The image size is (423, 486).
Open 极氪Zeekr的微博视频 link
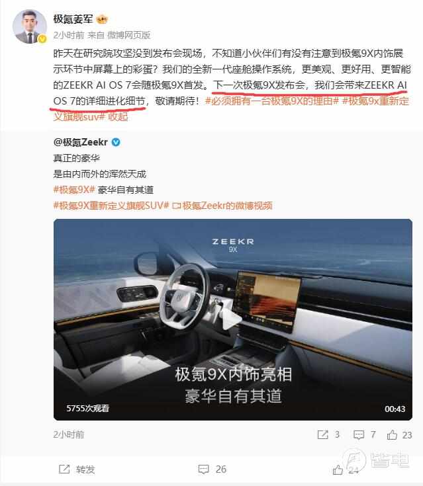point(228,206)
